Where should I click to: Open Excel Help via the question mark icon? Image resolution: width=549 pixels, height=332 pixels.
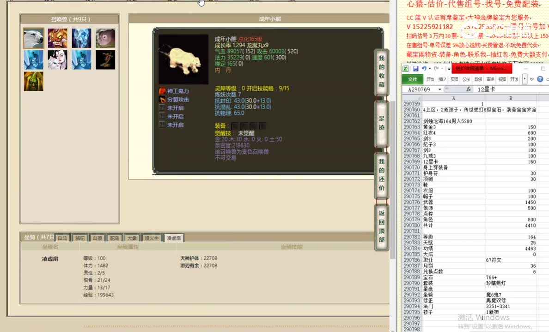[x=541, y=79]
